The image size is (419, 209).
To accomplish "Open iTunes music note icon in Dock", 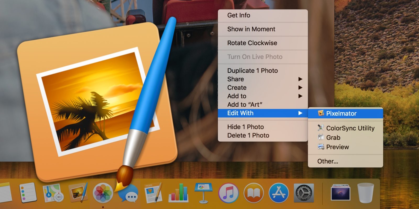I will [x=229, y=193].
